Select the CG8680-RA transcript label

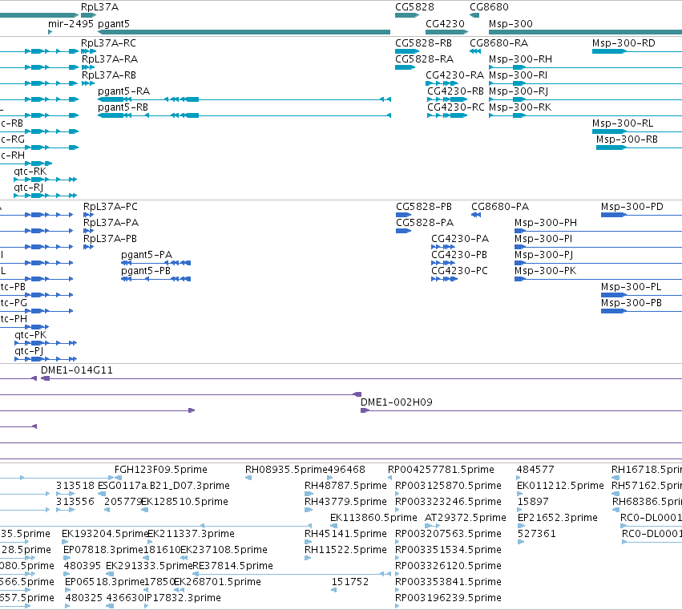tap(499, 43)
